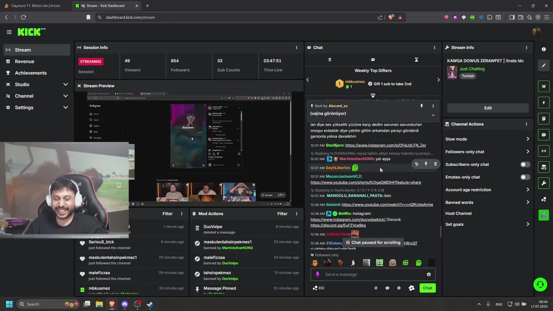Click the speech bubble icon in chat toolbar
The image size is (553, 311).
[373, 60]
